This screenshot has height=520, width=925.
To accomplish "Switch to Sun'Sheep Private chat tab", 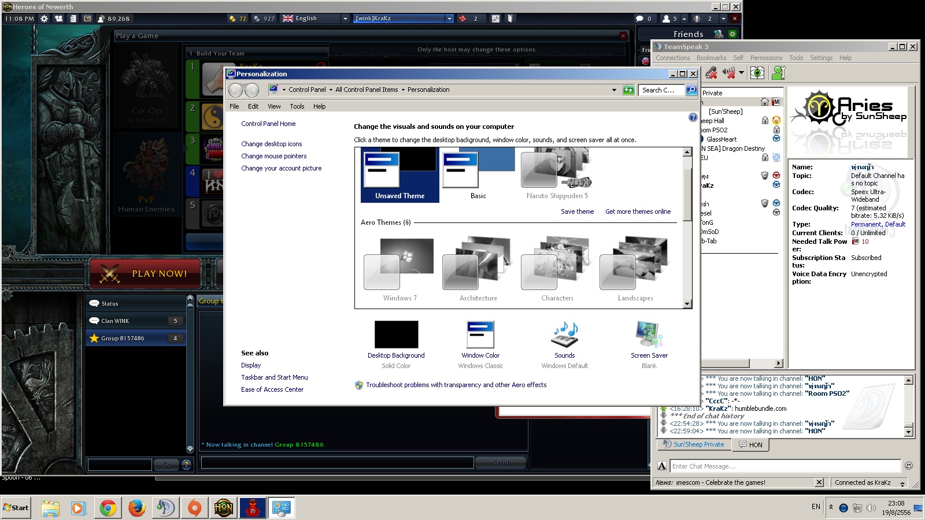I will pyautogui.click(x=694, y=444).
